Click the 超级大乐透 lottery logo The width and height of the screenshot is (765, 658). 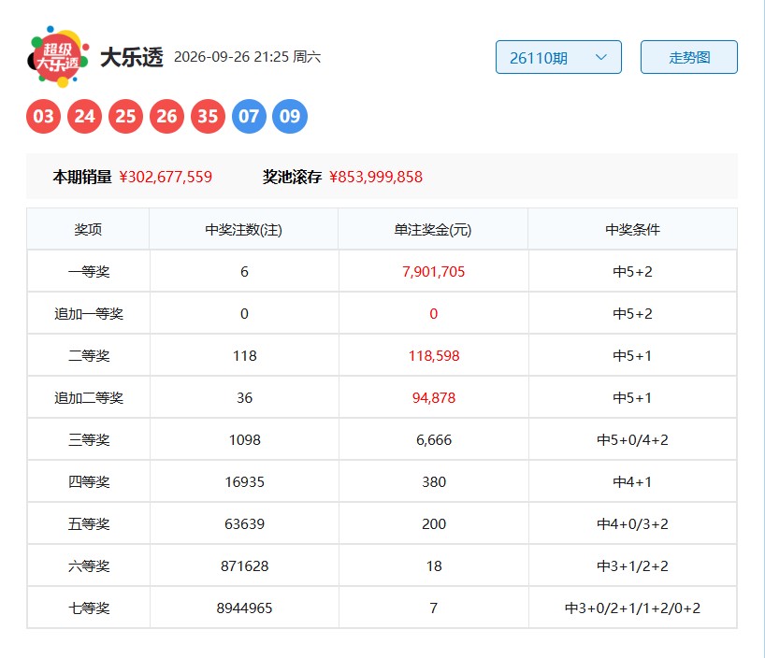coord(58,57)
